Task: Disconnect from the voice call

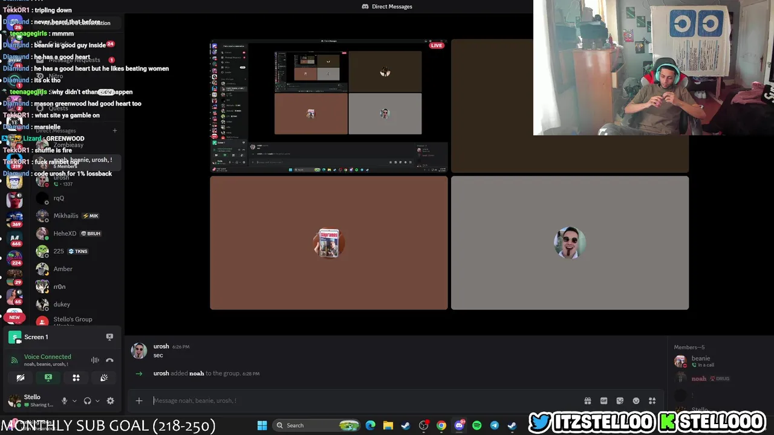Action: [x=109, y=360]
